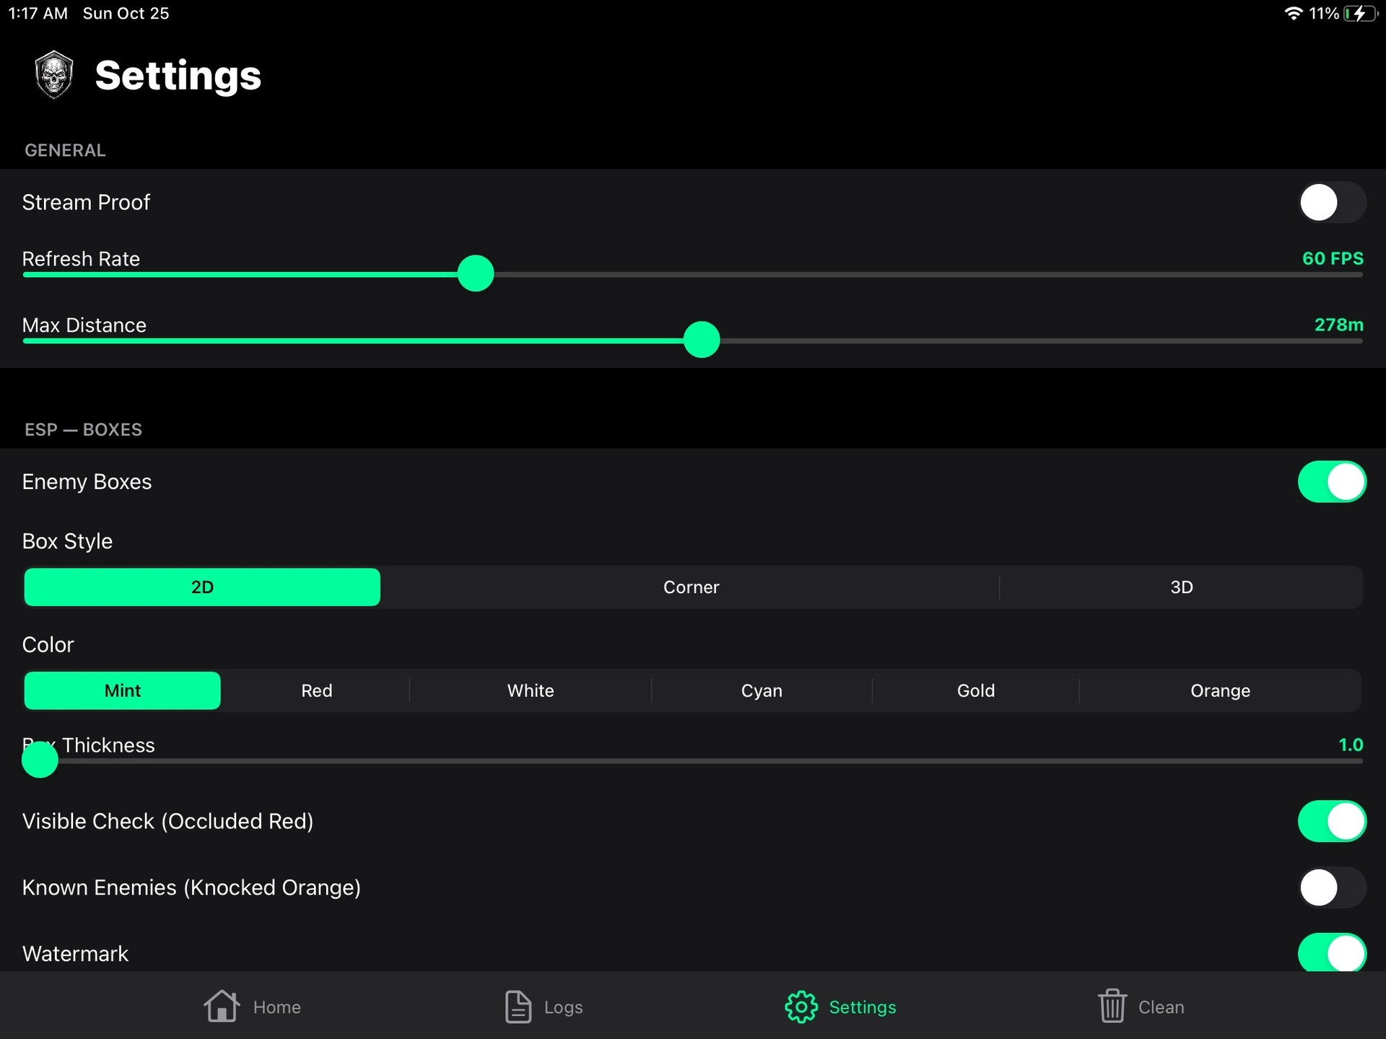Turn off Visible Check (Occluded Red)
This screenshot has height=1039, width=1386.
click(1332, 821)
